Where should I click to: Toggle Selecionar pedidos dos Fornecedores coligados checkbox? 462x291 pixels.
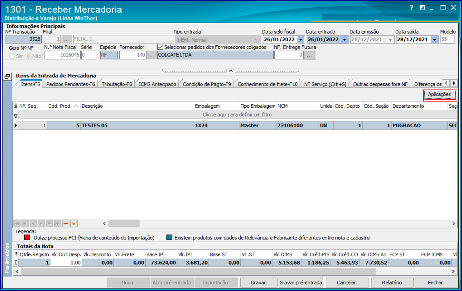[x=160, y=47]
